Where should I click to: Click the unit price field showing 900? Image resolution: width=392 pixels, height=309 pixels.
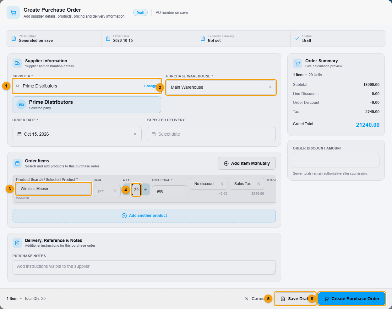(170, 191)
